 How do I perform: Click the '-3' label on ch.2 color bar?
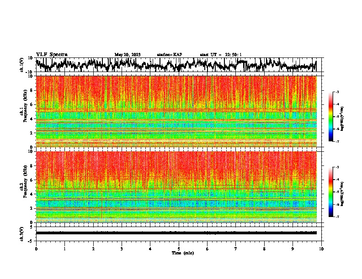click(337, 167)
